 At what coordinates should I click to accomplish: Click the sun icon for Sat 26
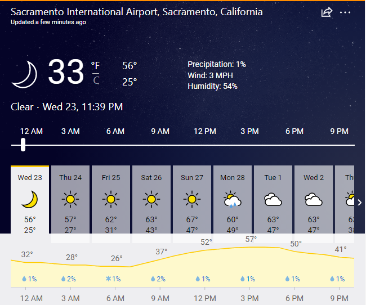coord(151,199)
